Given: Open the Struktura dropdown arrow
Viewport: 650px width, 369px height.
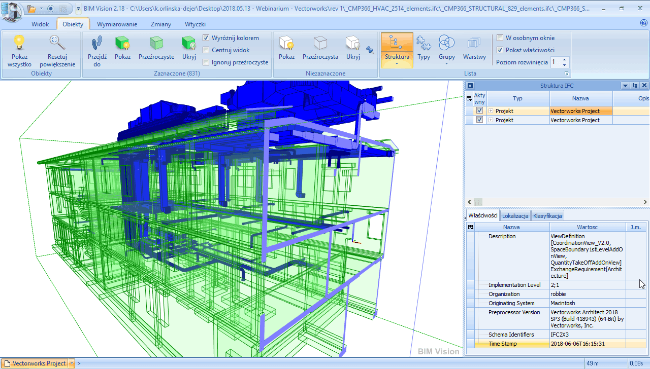Looking at the screenshot, I should pyautogui.click(x=397, y=64).
